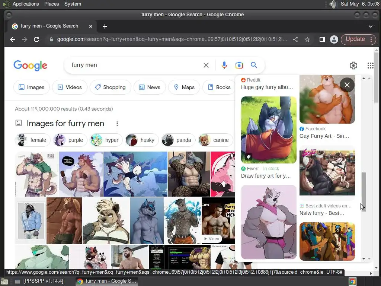381x286 pixels.
Task: Open Google settings gear icon
Action: pyautogui.click(x=353, y=66)
